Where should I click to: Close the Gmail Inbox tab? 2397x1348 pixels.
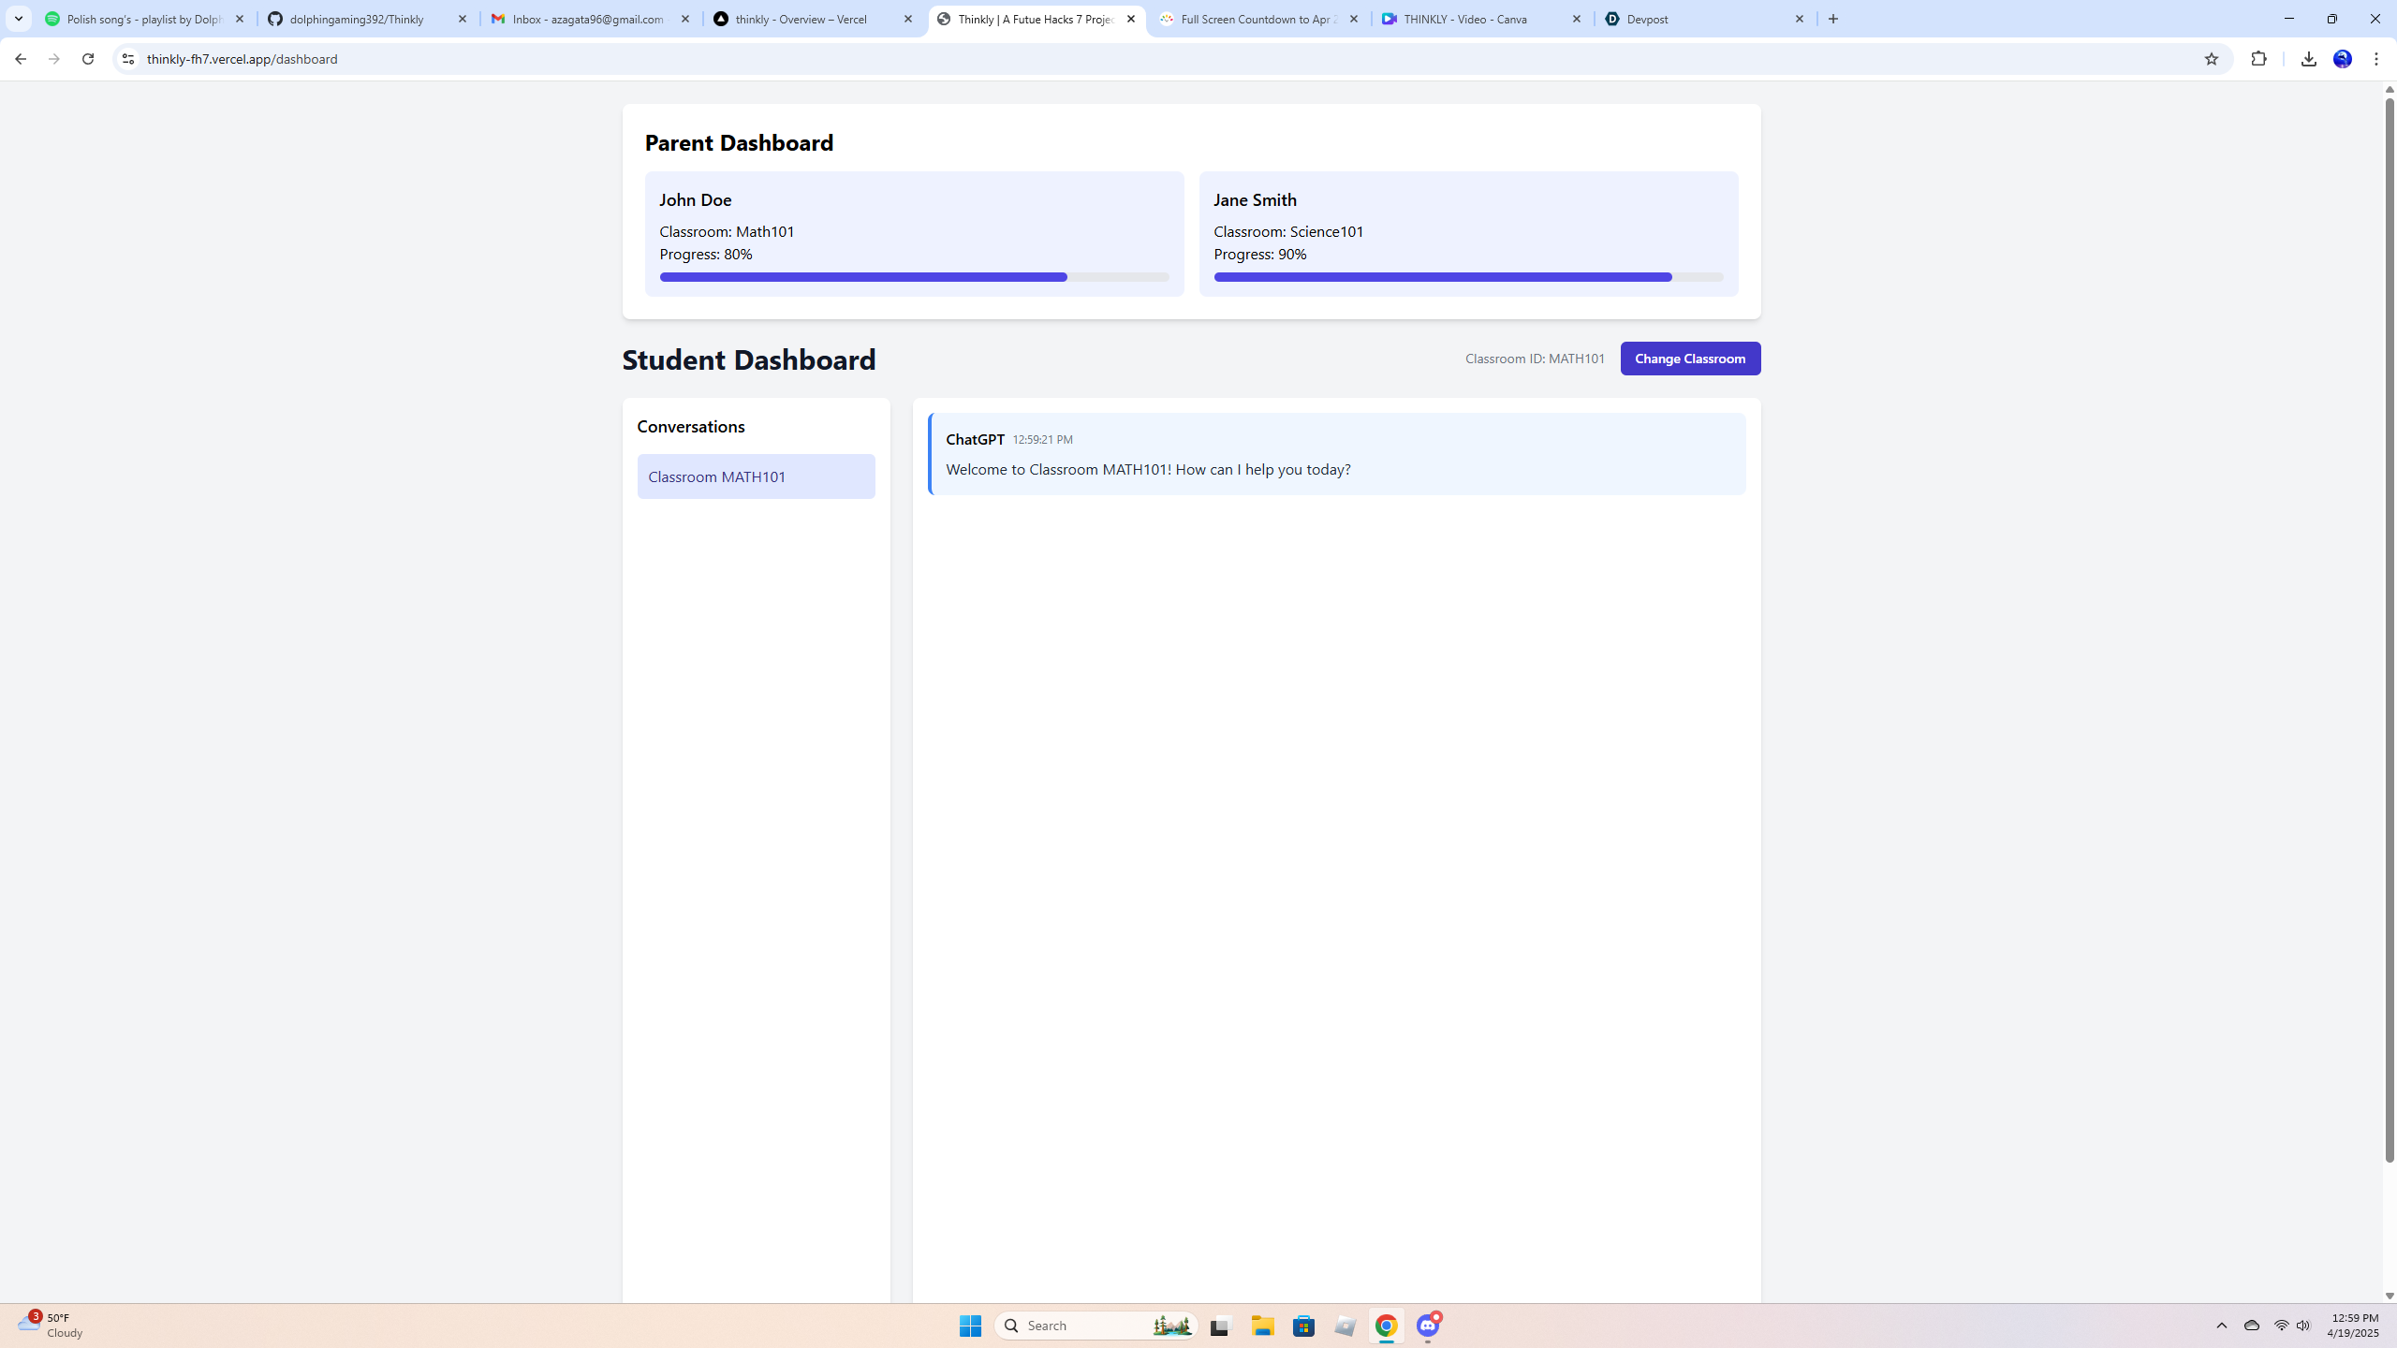click(685, 19)
